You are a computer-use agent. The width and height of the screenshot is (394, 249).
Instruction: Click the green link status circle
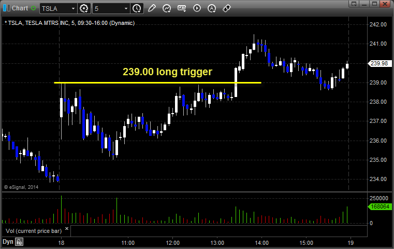pyautogui.click(x=34, y=8)
